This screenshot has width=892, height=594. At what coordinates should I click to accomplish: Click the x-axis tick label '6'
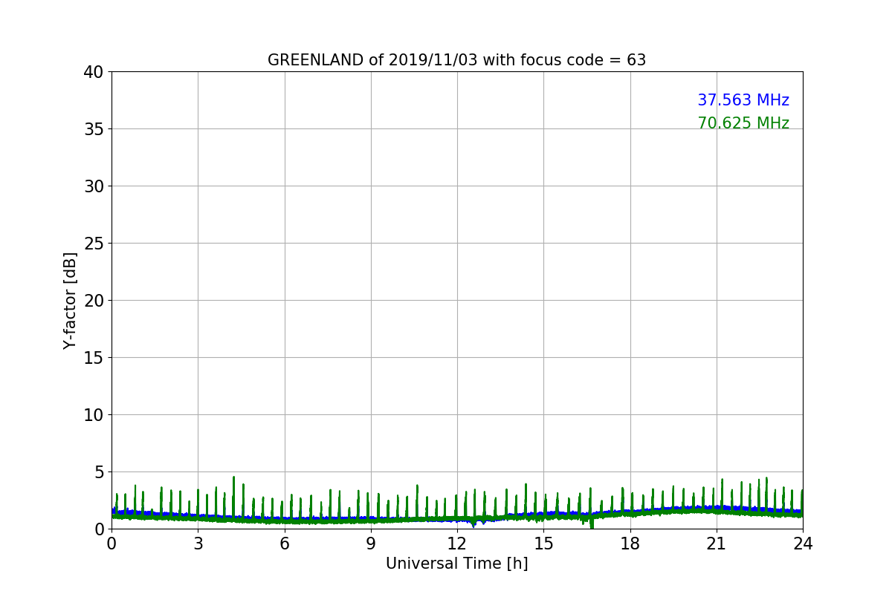tap(285, 544)
